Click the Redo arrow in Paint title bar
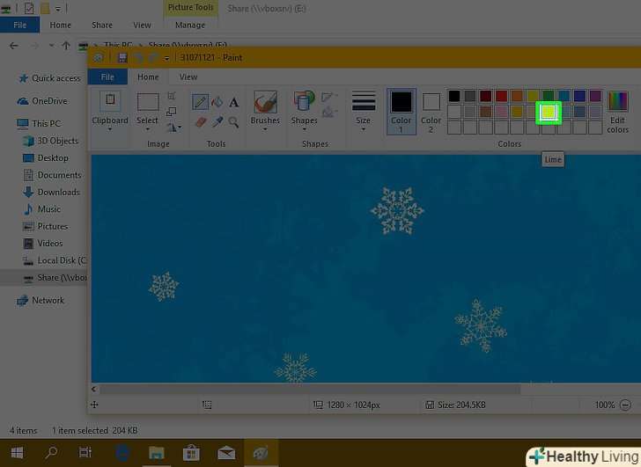This screenshot has height=467, width=641. [x=153, y=57]
